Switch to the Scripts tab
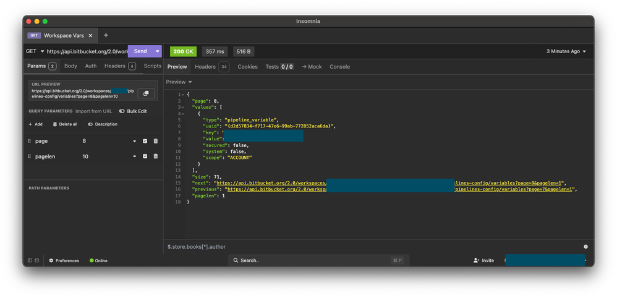 (x=153, y=66)
